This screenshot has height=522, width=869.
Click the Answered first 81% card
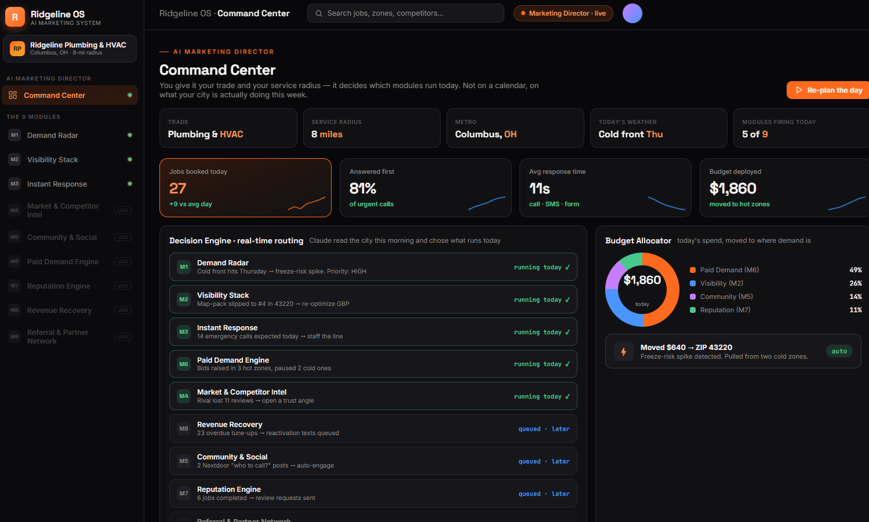(x=426, y=188)
